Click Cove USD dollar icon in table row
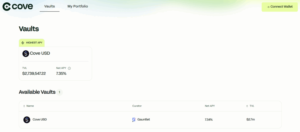The width and height of the screenshot is (300, 132). (x=27, y=120)
